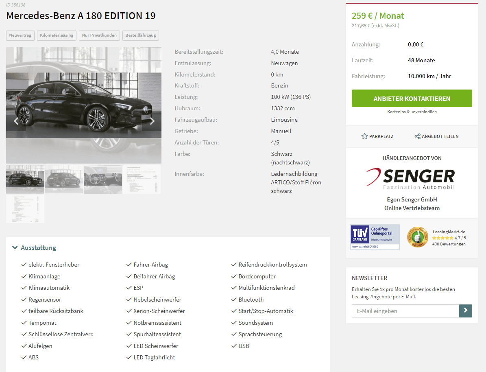The width and height of the screenshot is (486, 372).
Task: Advance to the next car photo with the right arrow
Action: [x=152, y=121]
